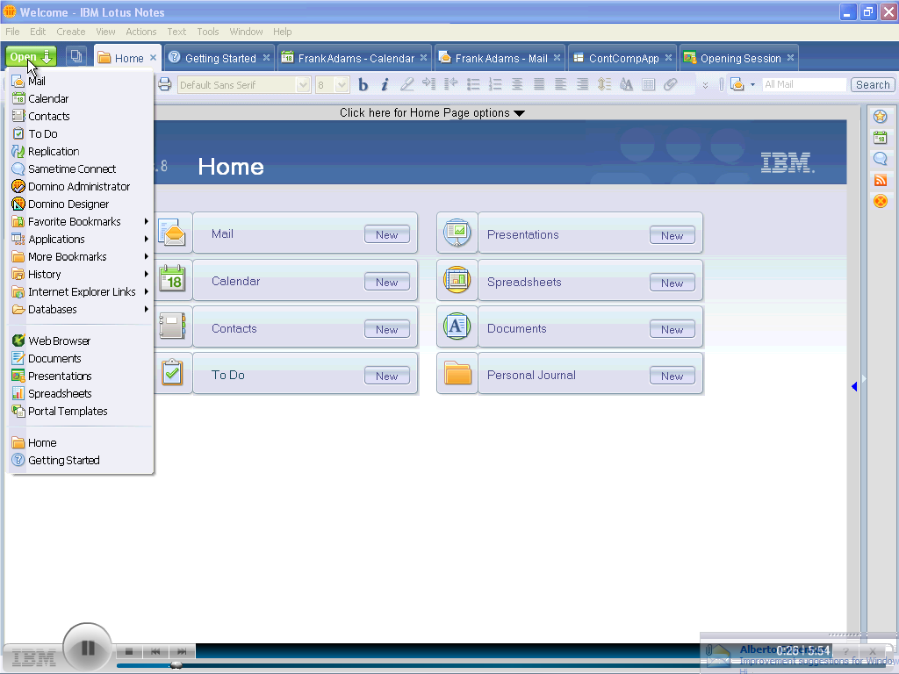Click the calendar icon in the right sidebar
This screenshot has width=899, height=674.
[x=880, y=138]
